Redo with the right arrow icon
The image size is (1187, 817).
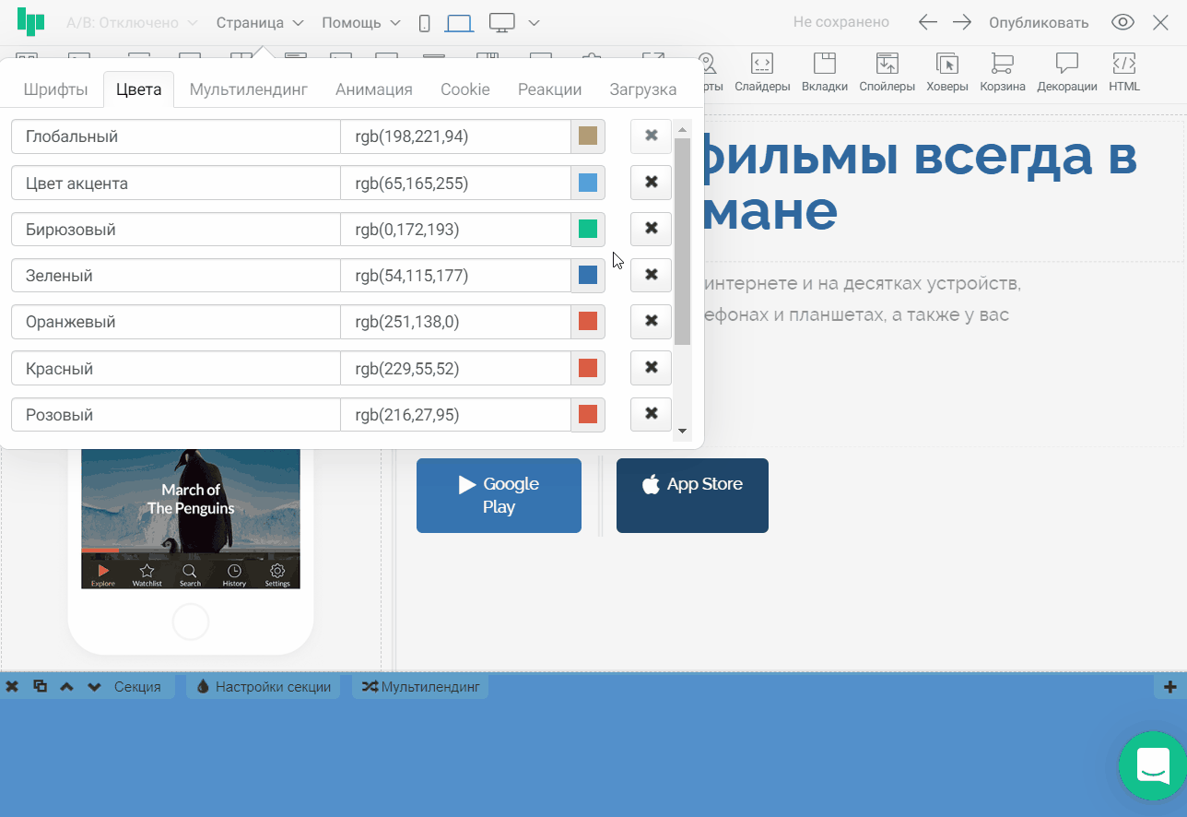point(962,22)
